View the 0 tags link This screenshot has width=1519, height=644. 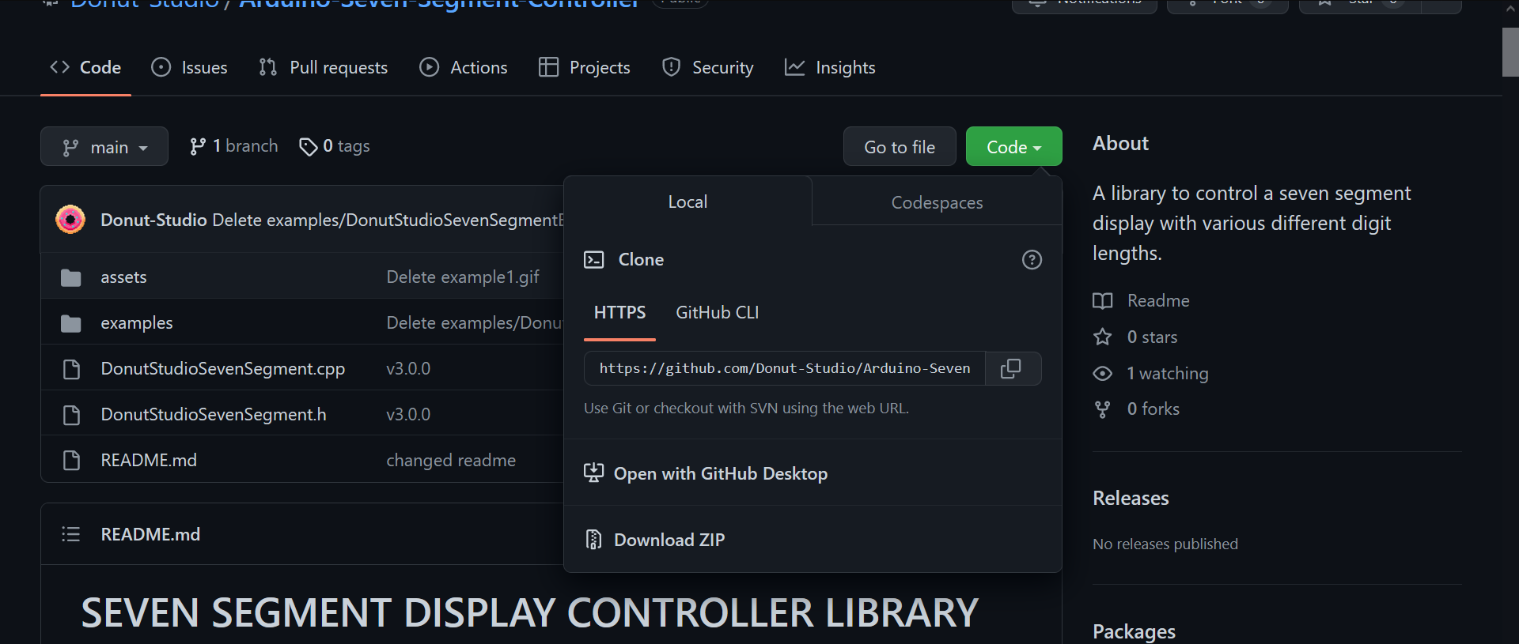point(334,146)
